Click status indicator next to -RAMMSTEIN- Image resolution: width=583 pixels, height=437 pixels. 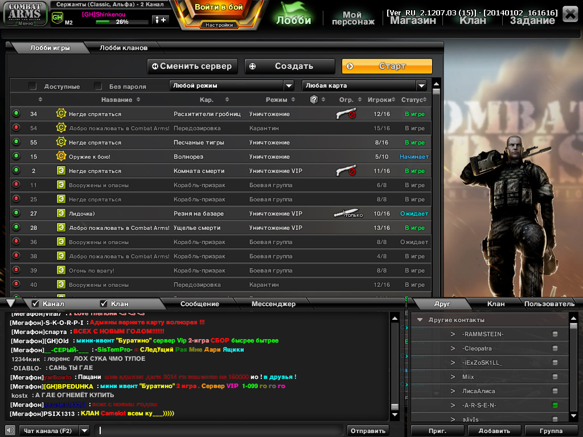click(555, 334)
